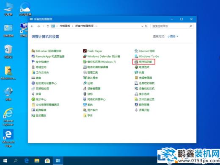Open 颜色管理 monitor icon
This screenshot has width=220, height=165.
coord(136,105)
